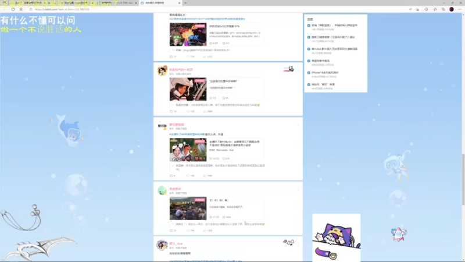
Task: Open avatar of the bottom post's author
Action: coord(162,245)
